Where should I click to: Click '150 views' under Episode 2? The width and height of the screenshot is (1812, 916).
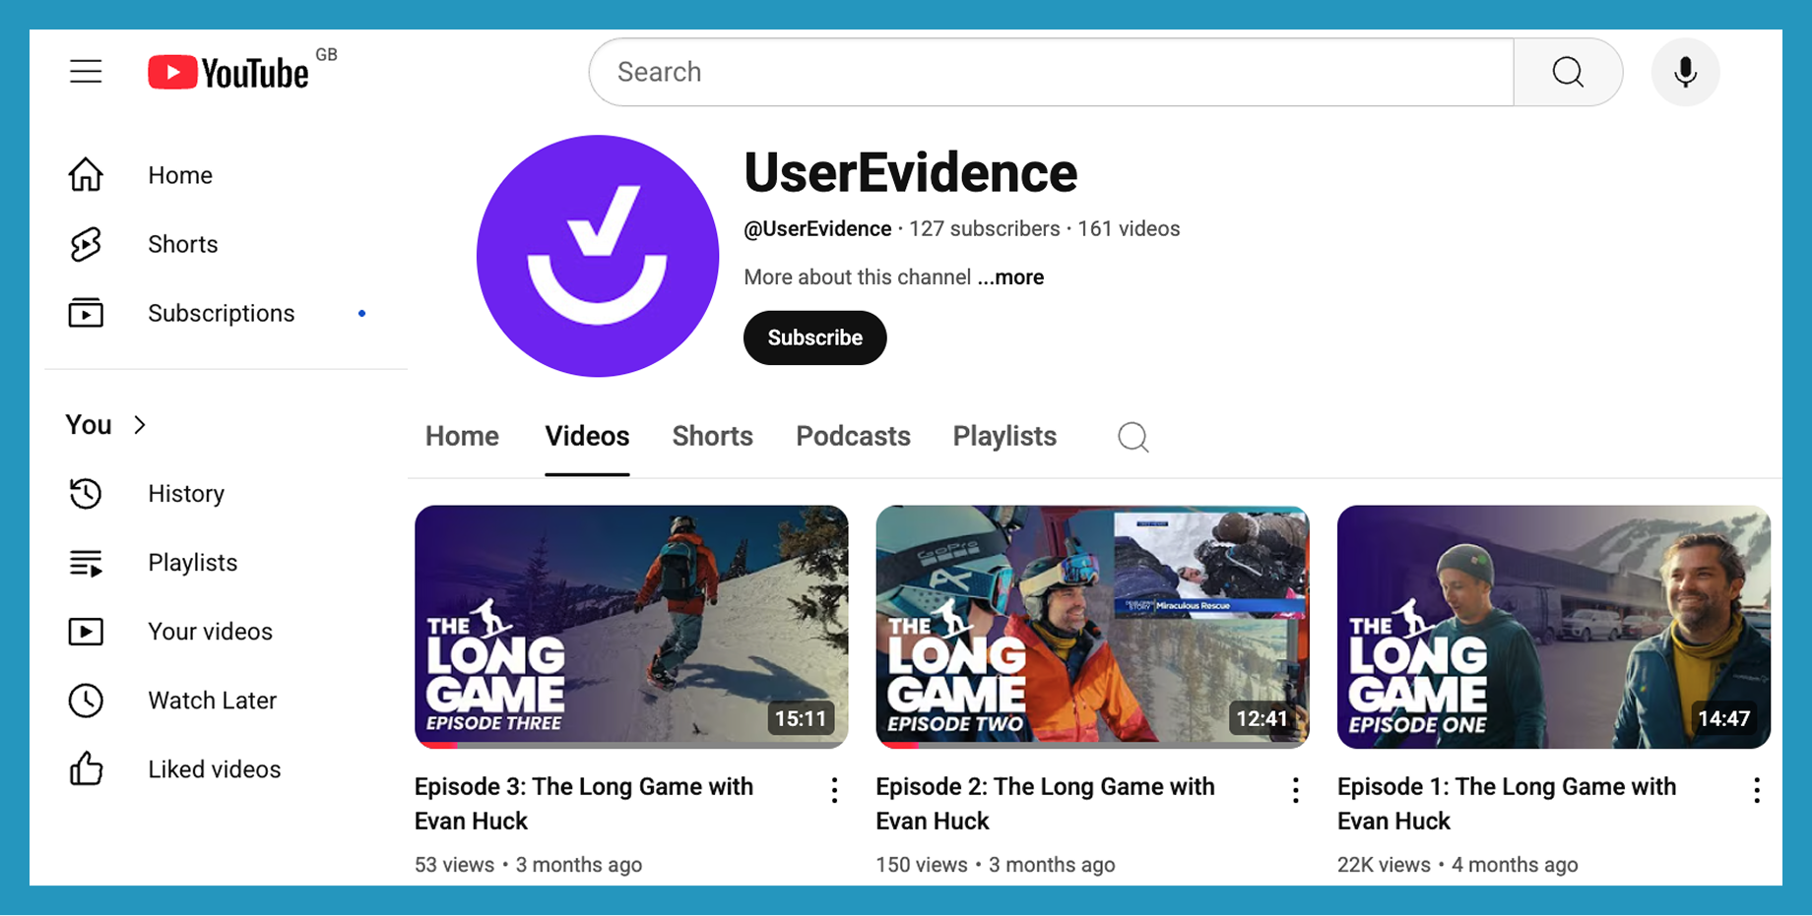(922, 865)
